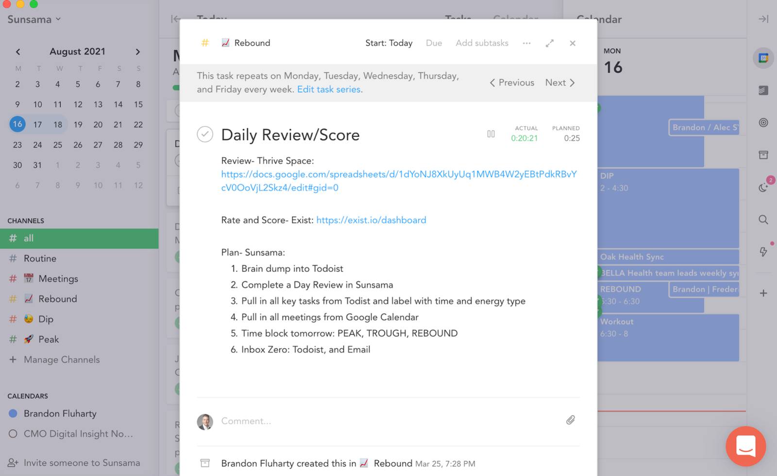The width and height of the screenshot is (777, 476).
Task: Open the Sunsama workspace dropdown
Action: (34, 19)
